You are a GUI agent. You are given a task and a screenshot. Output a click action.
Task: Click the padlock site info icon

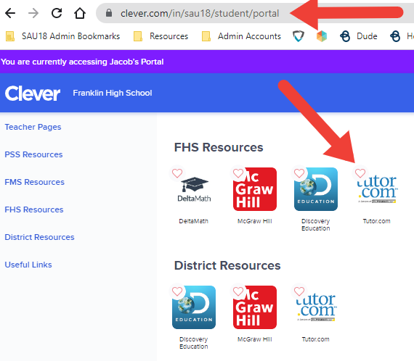(109, 13)
